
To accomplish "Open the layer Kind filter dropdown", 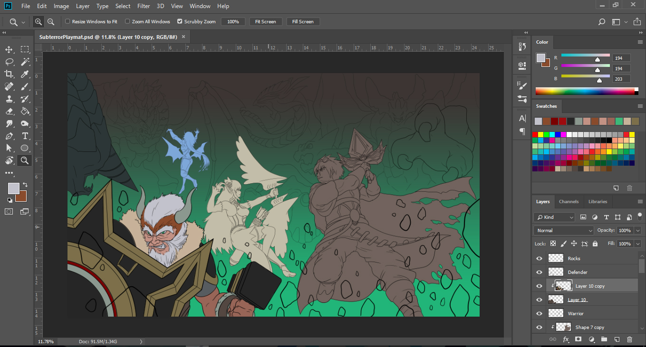I will coord(554,217).
